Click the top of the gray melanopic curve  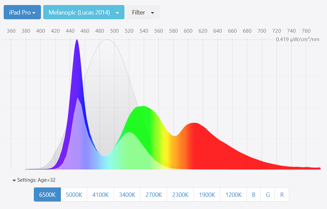(x=107, y=40)
